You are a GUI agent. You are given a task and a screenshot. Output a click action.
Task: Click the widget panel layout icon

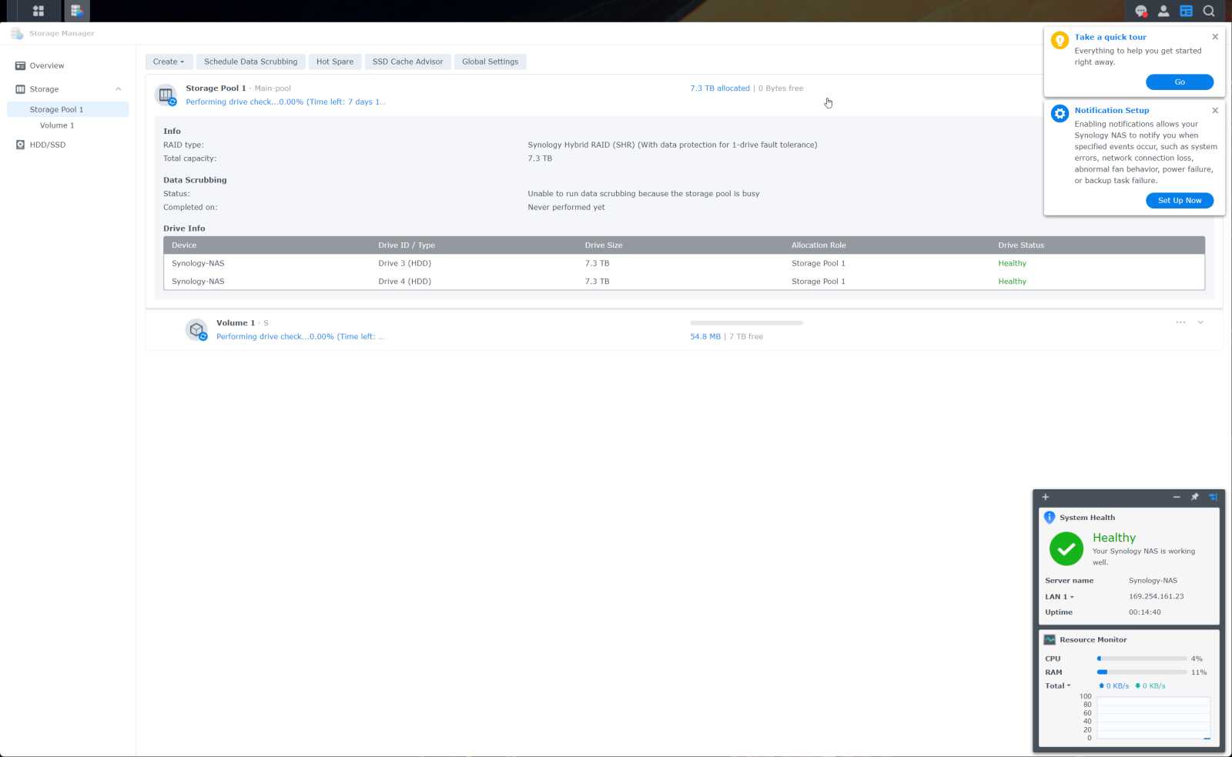pyautogui.click(x=1213, y=497)
